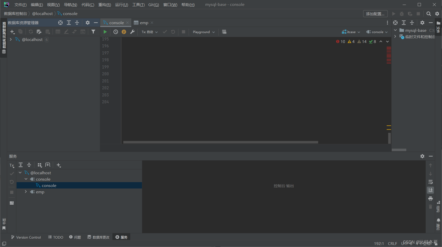Click the print icon in console output
The height and width of the screenshot is (247, 442).
pos(431,198)
